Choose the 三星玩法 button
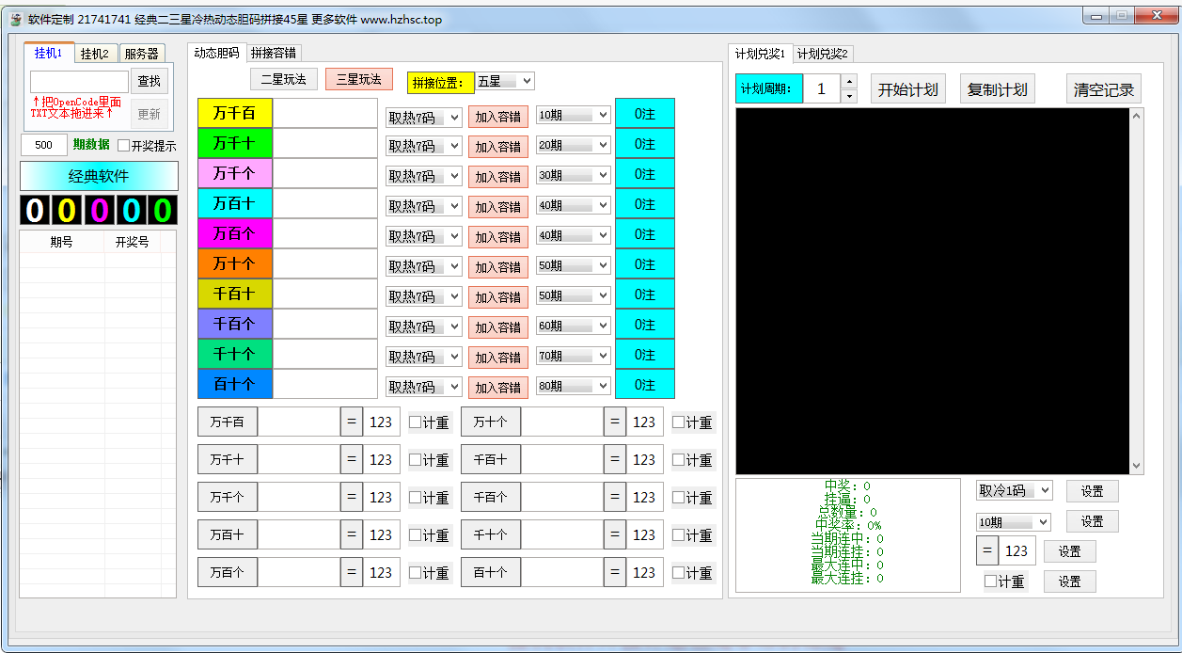This screenshot has width=1182, height=653. [359, 79]
